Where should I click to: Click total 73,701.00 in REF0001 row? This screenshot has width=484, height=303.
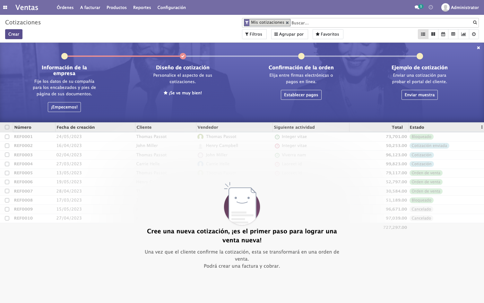pos(396,137)
